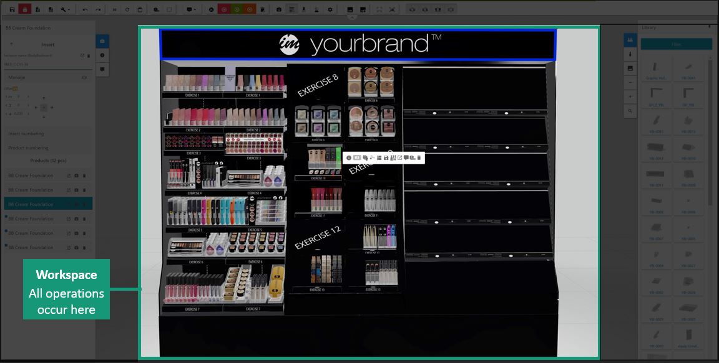Click the comment icon on the left side strip

tap(102, 69)
